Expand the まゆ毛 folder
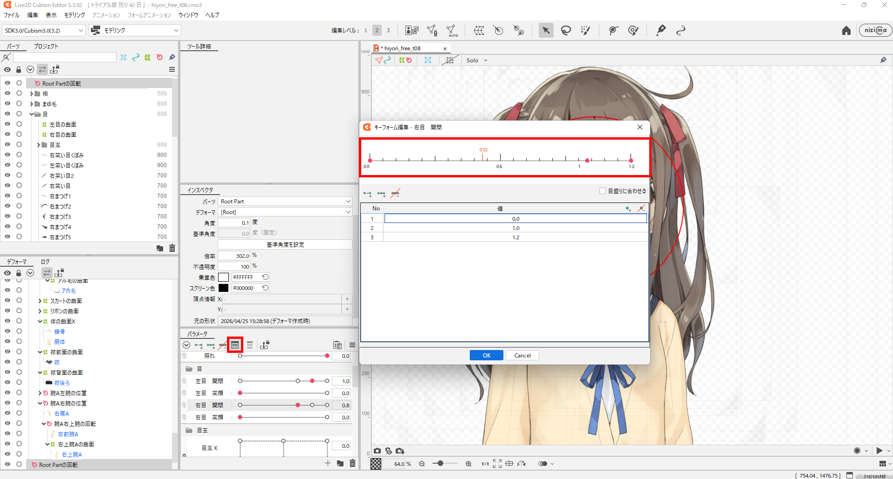This screenshot has width=893, height=479. pos(31,104)
